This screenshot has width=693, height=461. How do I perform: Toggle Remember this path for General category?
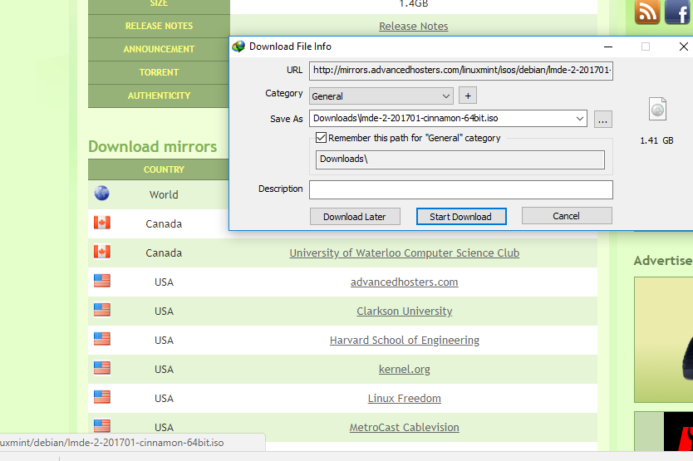322,137
